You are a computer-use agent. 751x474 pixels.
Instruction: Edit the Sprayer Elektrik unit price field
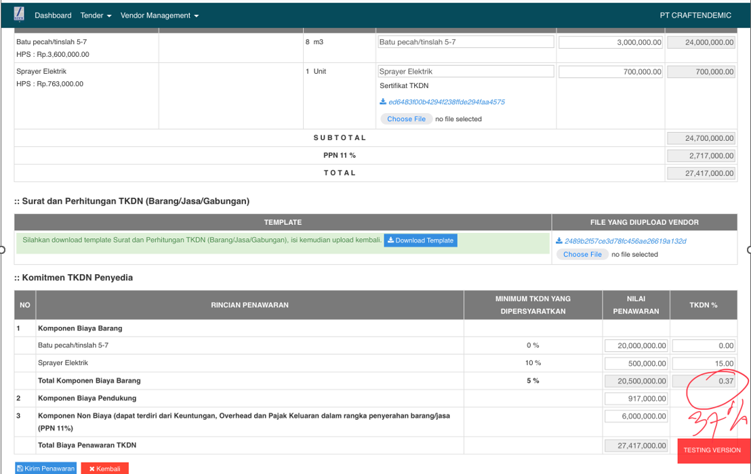[x=611, y=72]
